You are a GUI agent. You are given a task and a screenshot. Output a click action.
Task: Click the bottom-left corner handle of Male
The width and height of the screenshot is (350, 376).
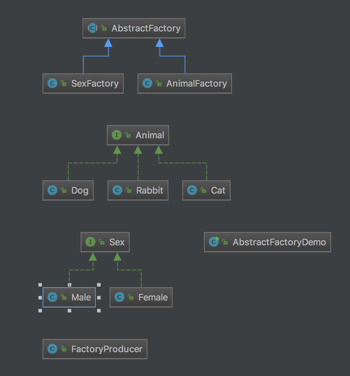pos(40,311)
